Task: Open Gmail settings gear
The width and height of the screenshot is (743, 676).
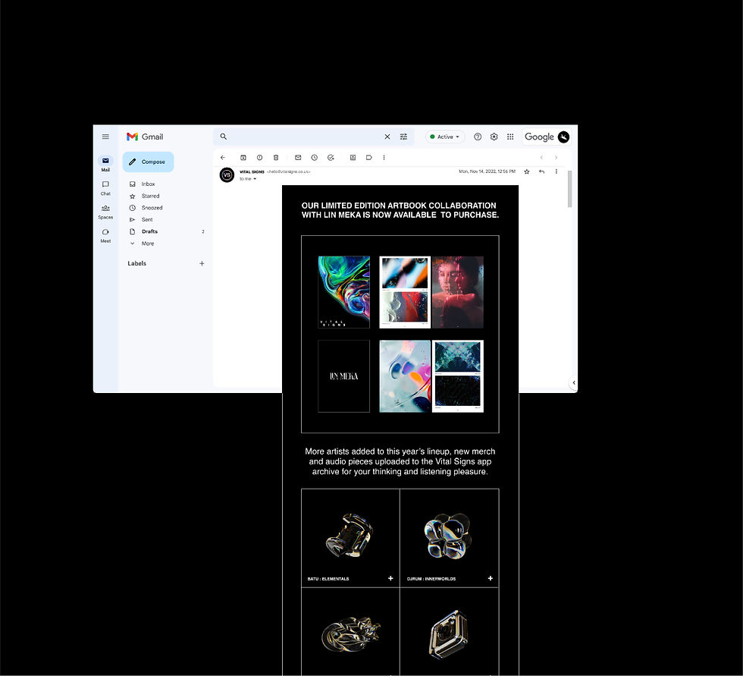Action: 494,137
